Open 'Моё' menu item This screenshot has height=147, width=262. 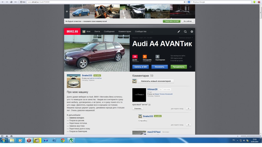pos(87,32)
